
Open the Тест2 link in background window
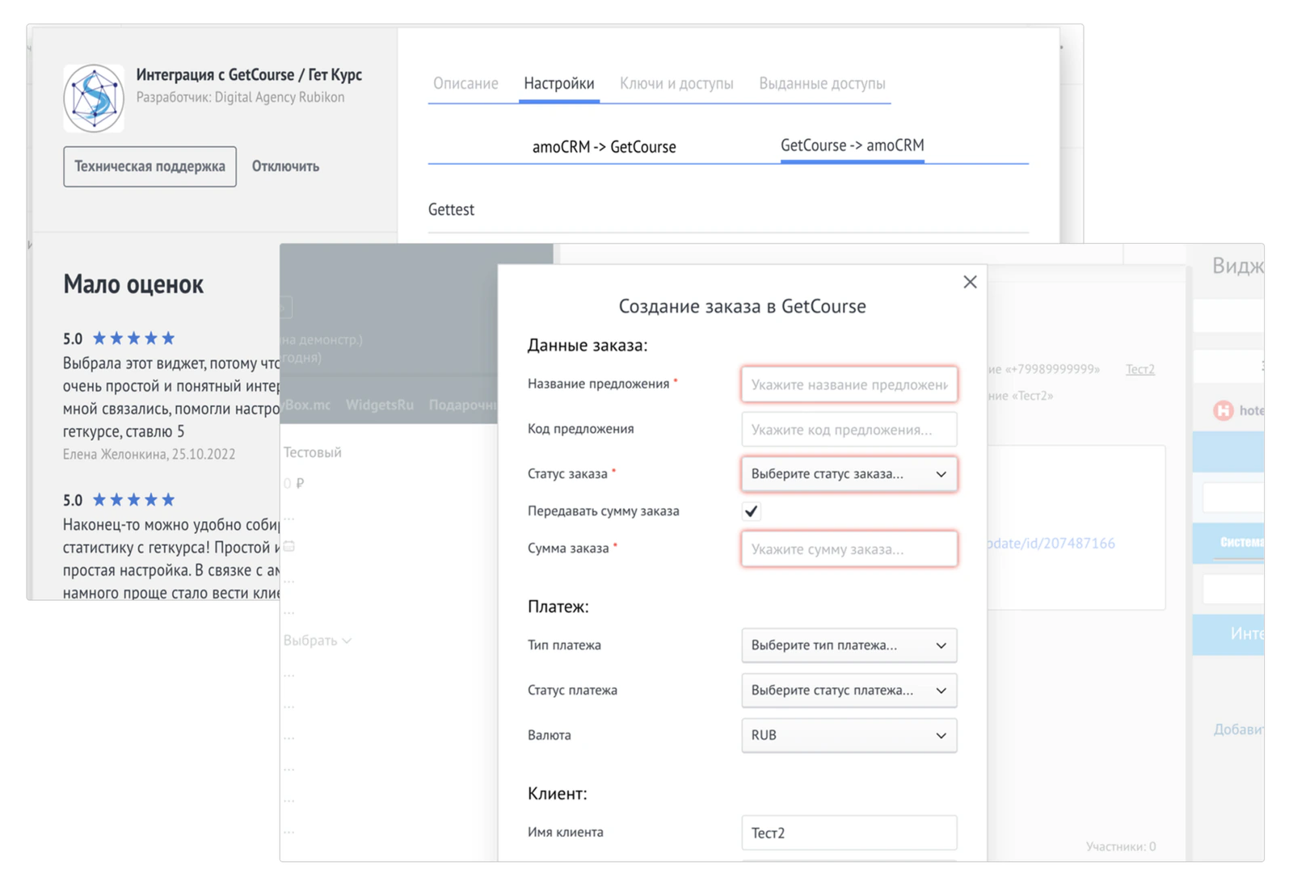pyautogui.click(x=1139, y=369)
